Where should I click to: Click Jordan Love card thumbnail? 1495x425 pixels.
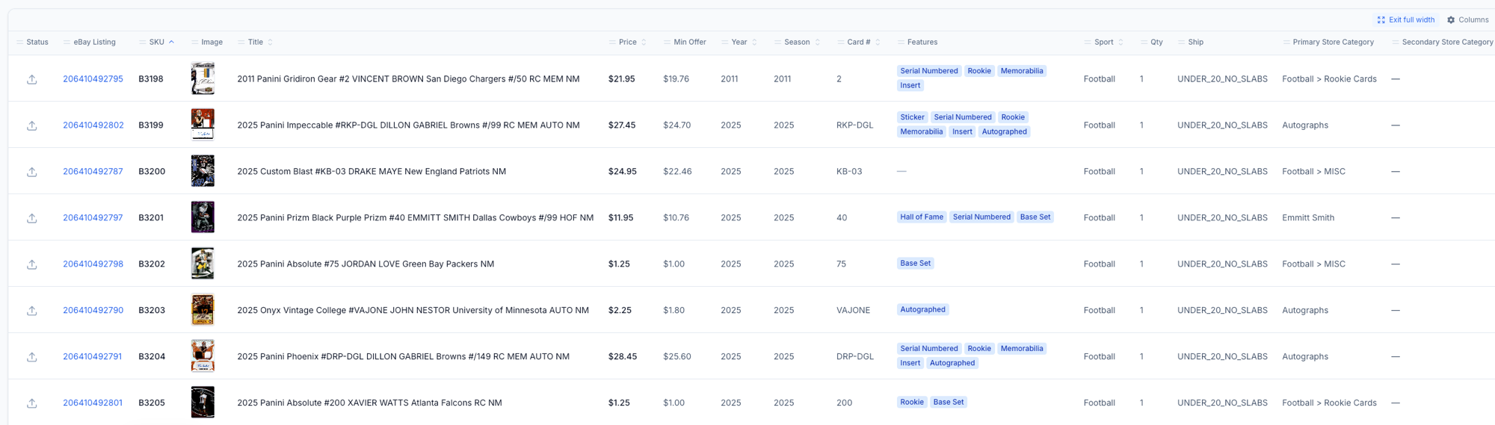tap(203, 264)
